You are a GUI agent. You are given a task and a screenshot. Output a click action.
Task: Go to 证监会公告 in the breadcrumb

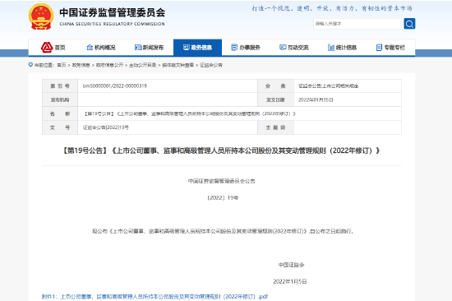(211, 65)
